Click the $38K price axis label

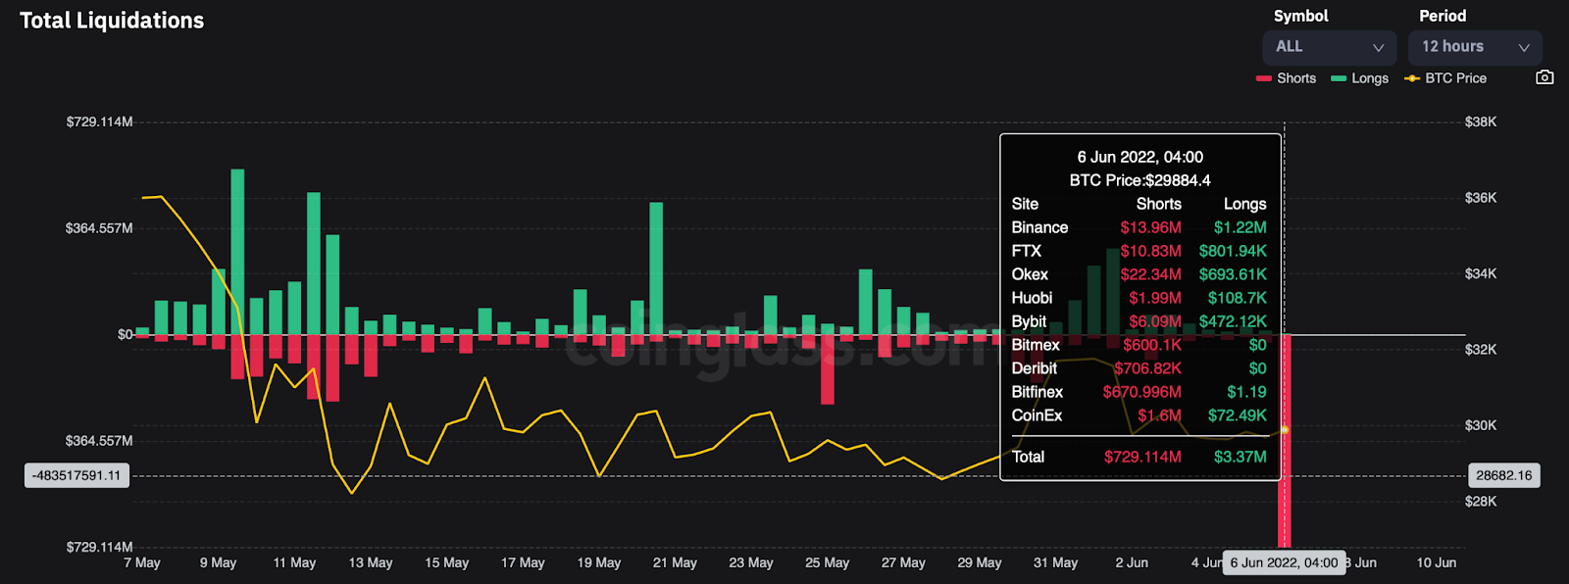[x=1481, y=122]
